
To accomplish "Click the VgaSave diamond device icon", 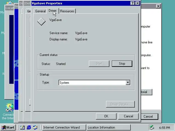I will [41, 22].
